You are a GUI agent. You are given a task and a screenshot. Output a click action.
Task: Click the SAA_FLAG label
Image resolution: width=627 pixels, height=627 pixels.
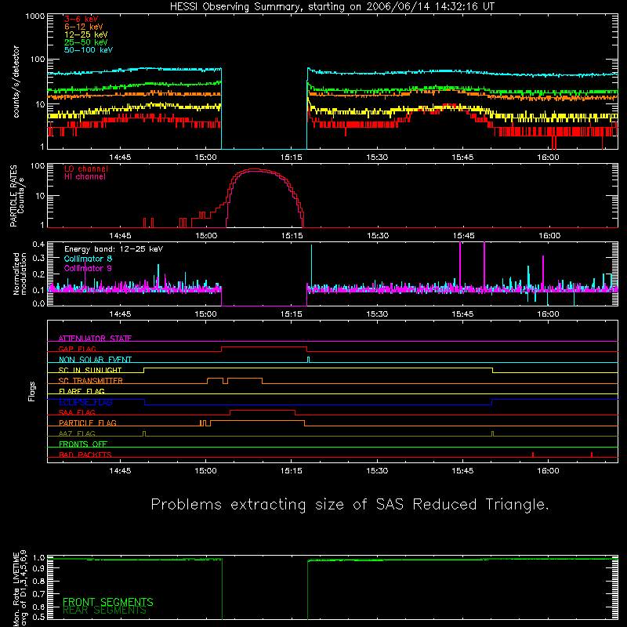click(77, 412)
